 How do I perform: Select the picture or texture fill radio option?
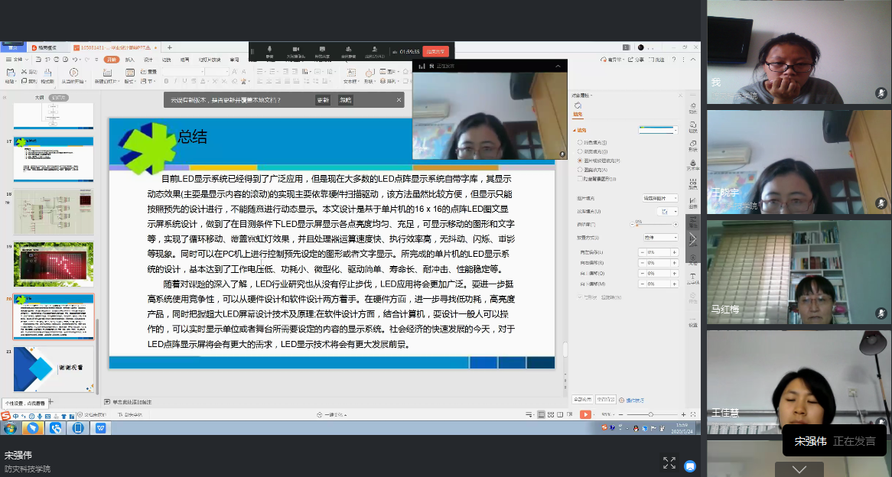pos(579,161)
